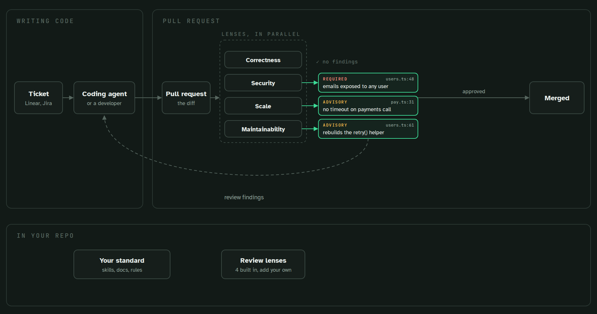
Task: Select the Security lens
Action: click(263, 83)
